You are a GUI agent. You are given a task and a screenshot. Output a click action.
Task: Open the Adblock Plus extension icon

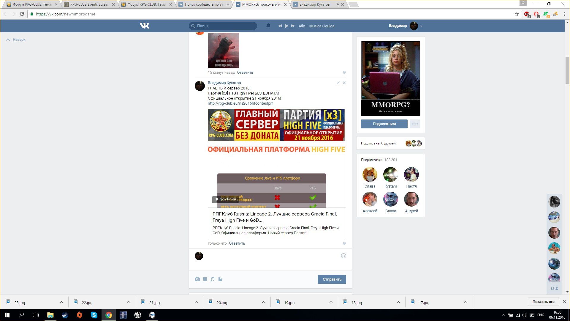[527, 14]
